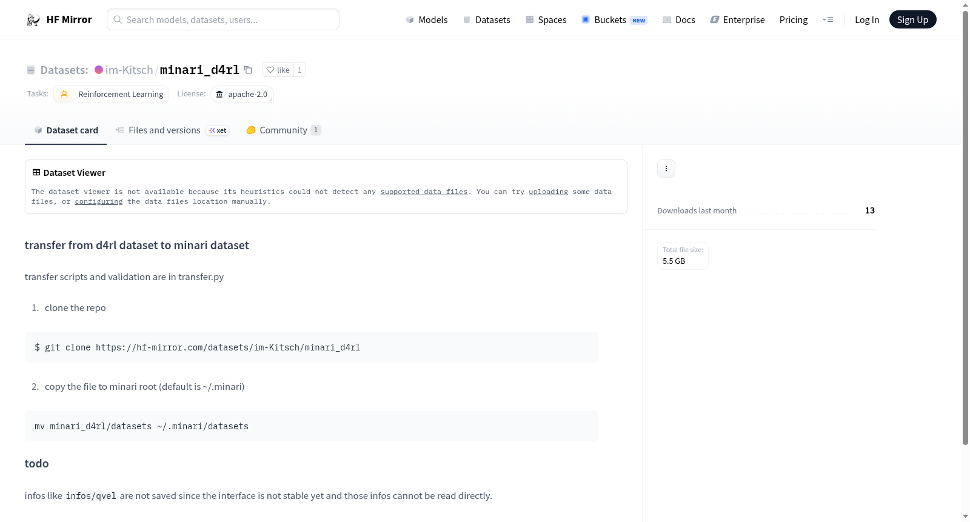Open the minari_d4rl dataset name link

[199, 70]
